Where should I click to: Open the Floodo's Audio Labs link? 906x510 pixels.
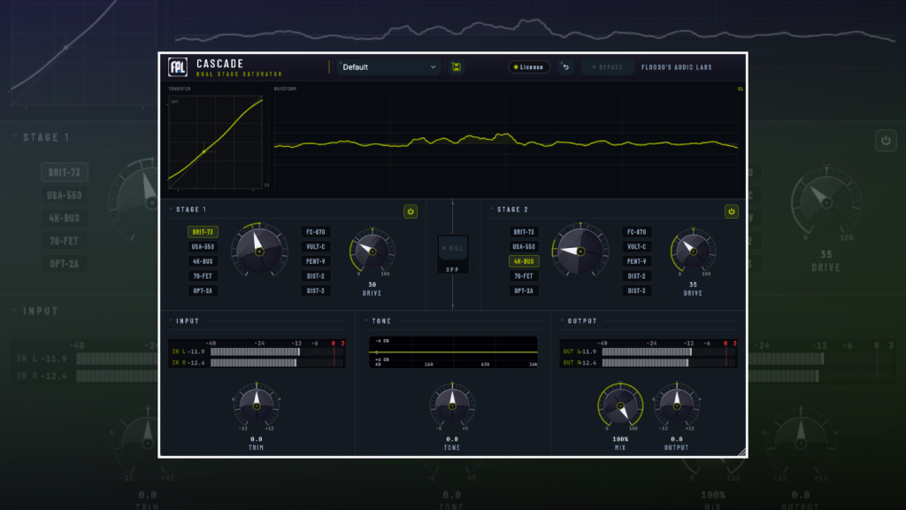click(677, 67)
